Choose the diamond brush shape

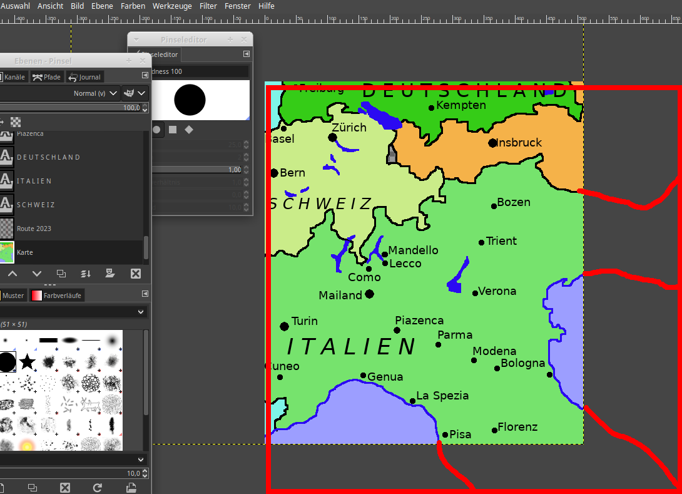click(189, 130)
